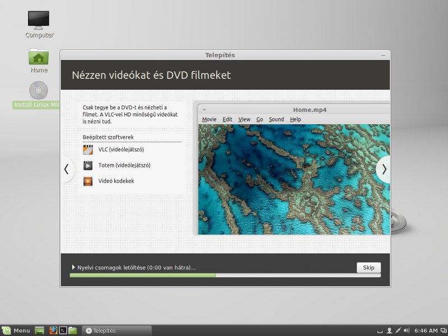The height and width of the screenshot is (336, 448).
Task: Open the Go menu in slideshow
Action: [259, 119]
